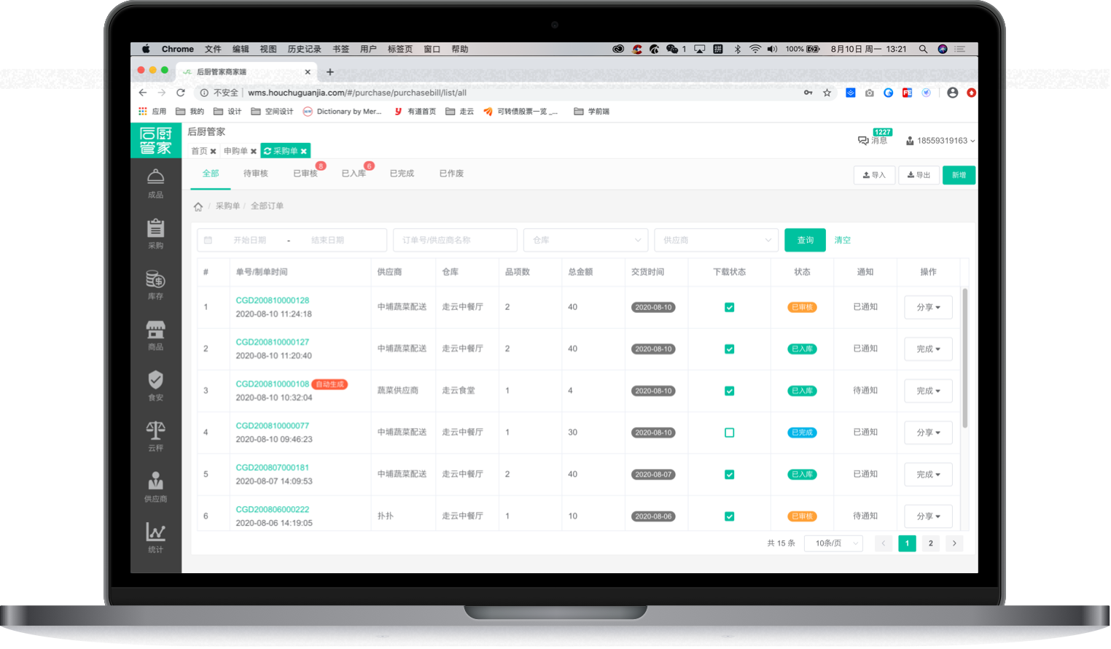Viewport: 1111px width, 649px height.
Task: Open the 商品 sidebar section
Action: click(155, 335)
